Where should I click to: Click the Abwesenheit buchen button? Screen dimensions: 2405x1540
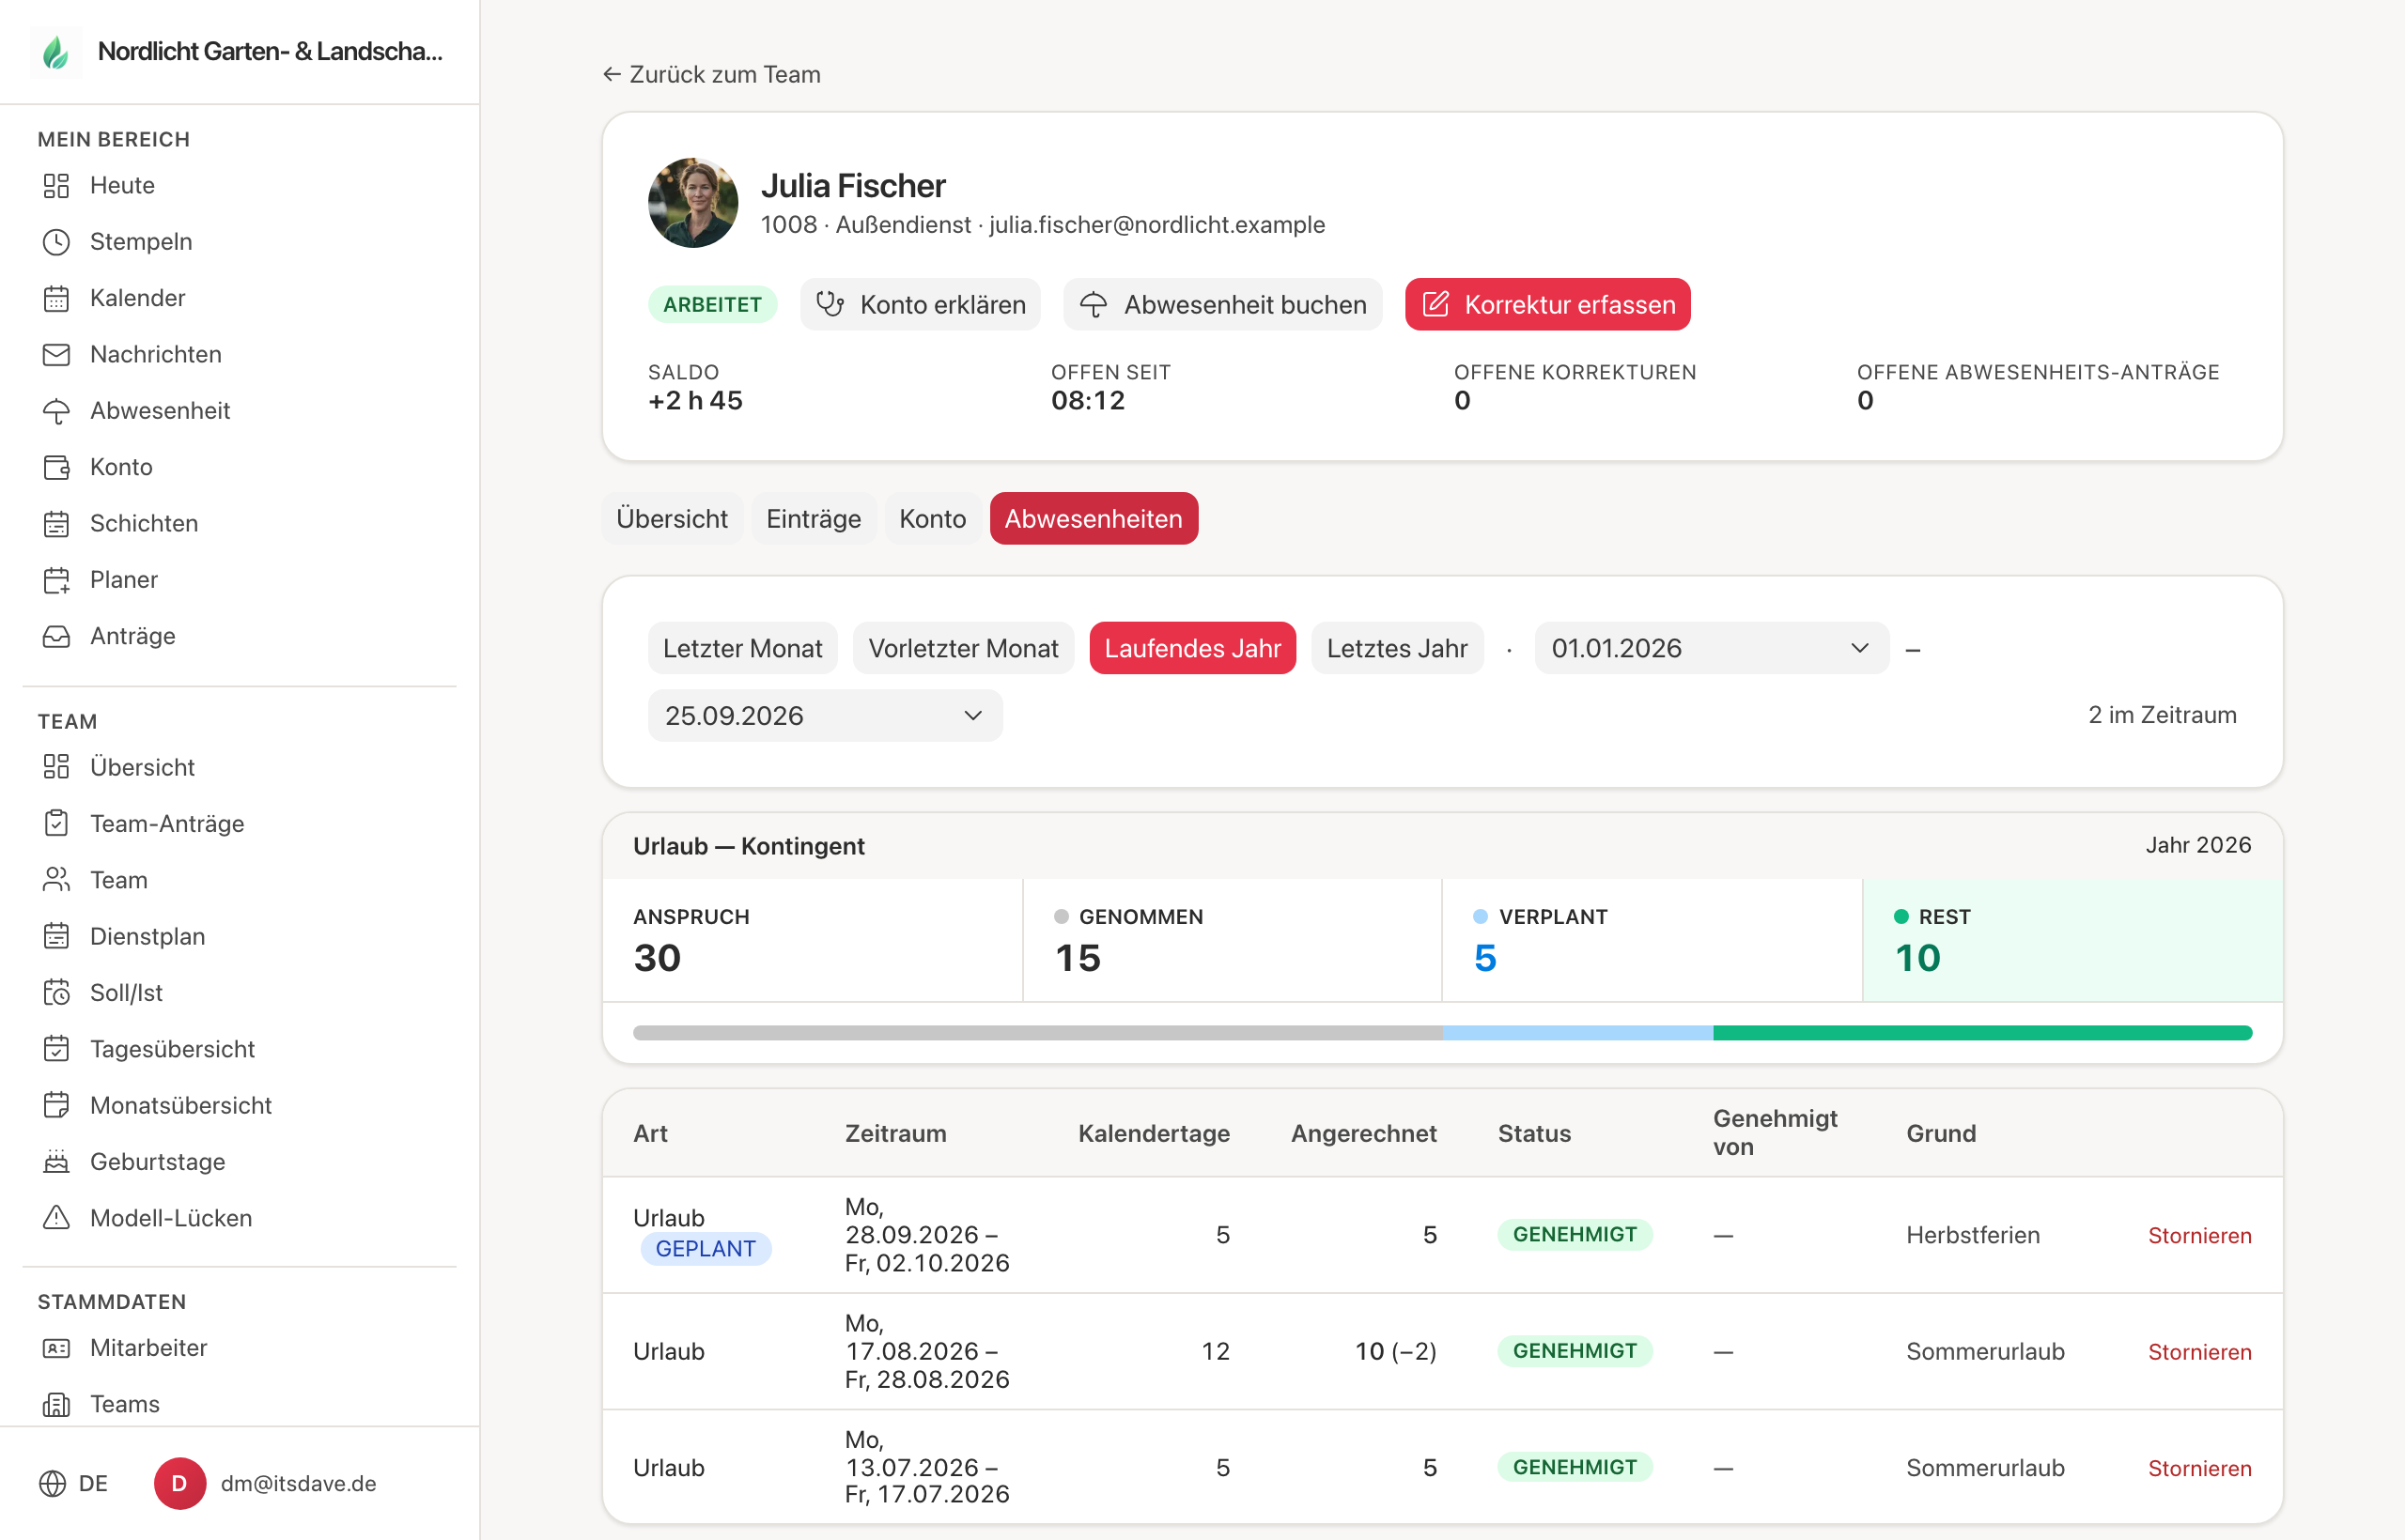click(x=1222, y=304)
